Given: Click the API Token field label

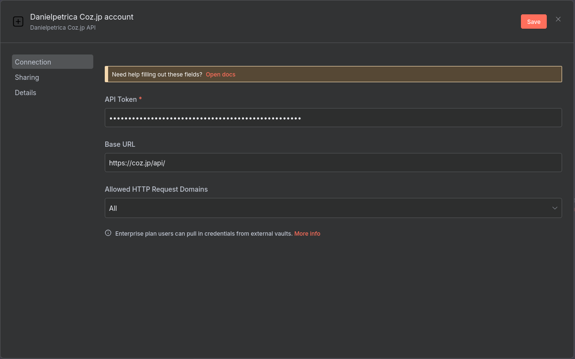Looking at the screenshot, I should click(x=121, y=99).
